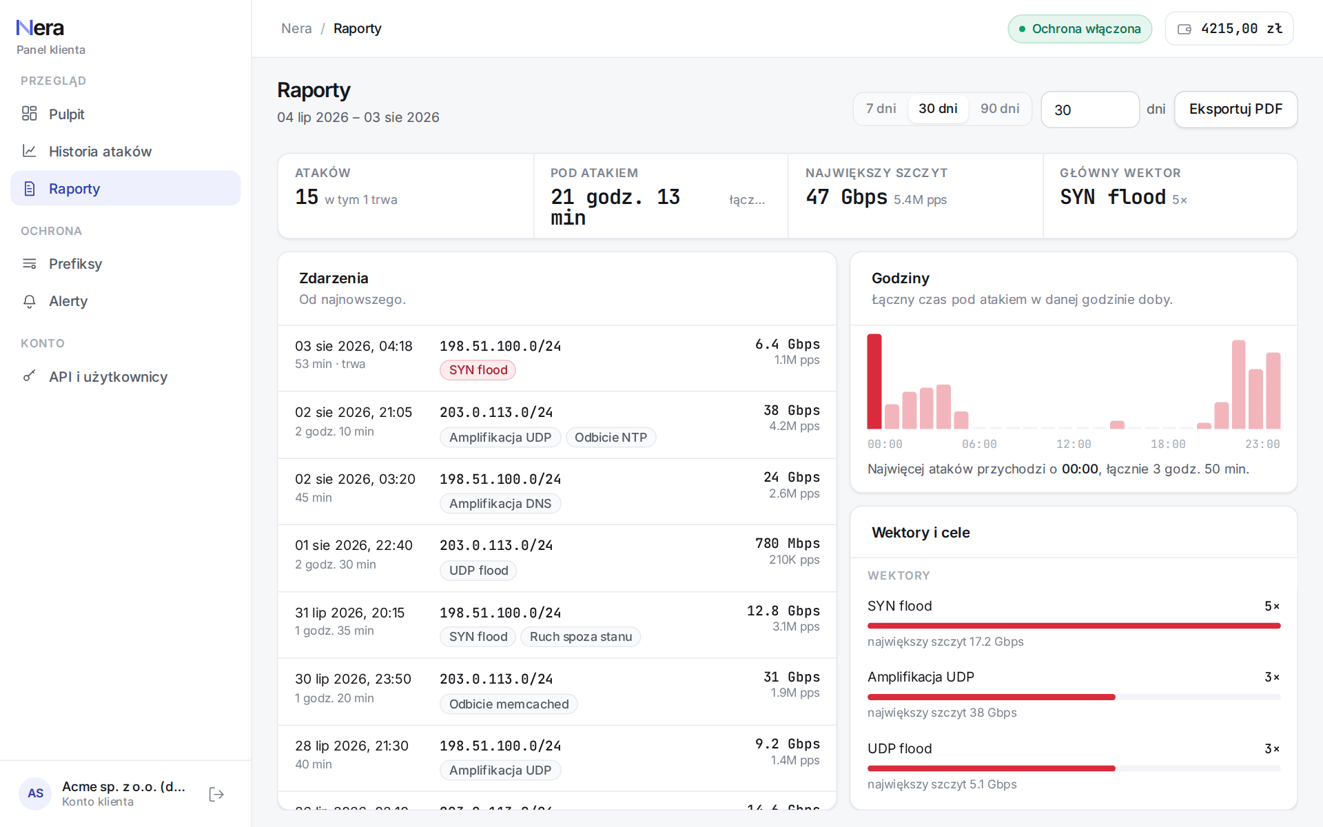
Task: Open the 03 sie 2026, 04:18 event
Action: tap(557, 358)
